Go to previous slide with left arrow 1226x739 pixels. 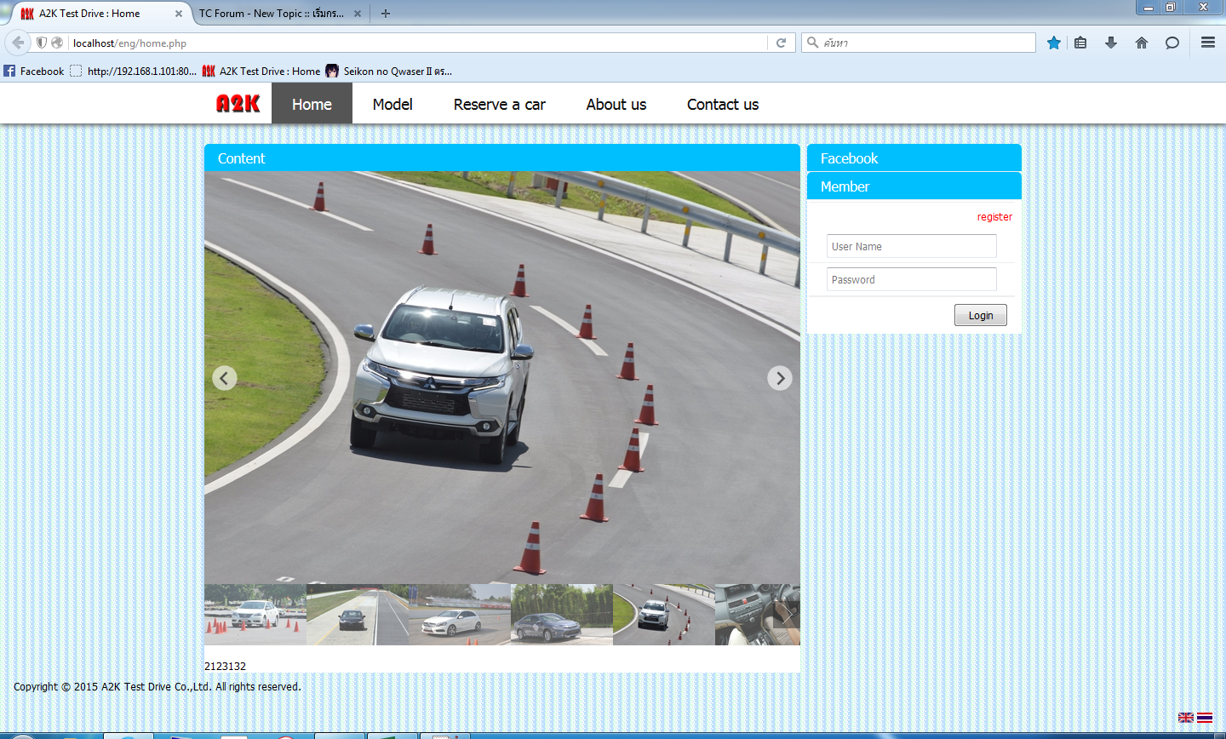tap(225, 378)
